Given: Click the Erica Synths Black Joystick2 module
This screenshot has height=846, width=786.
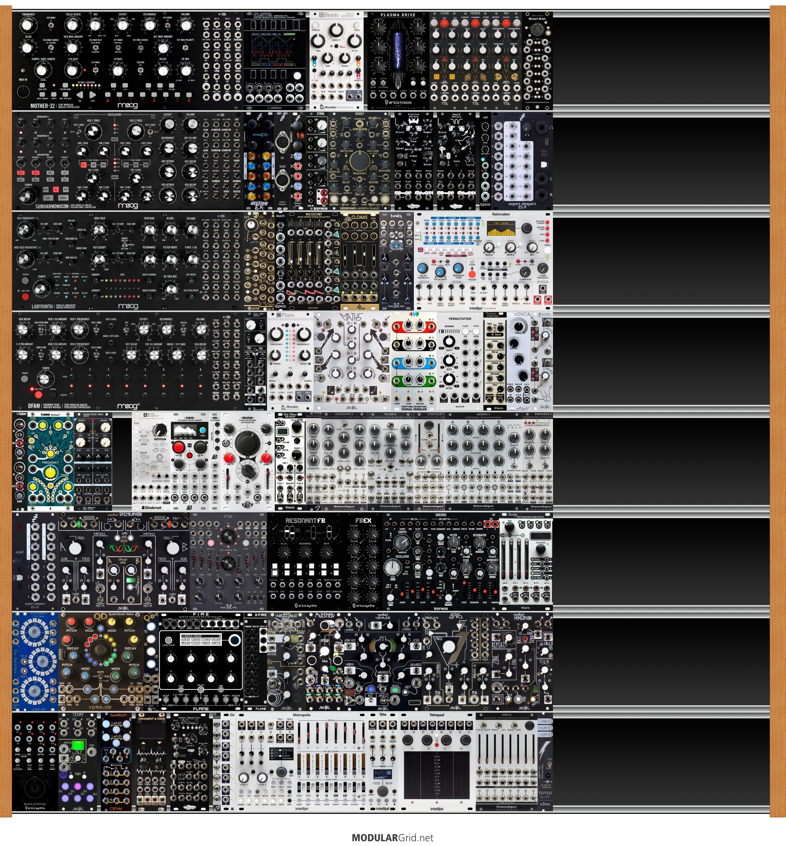Looking at the screenshot, I should coord(35,762).
